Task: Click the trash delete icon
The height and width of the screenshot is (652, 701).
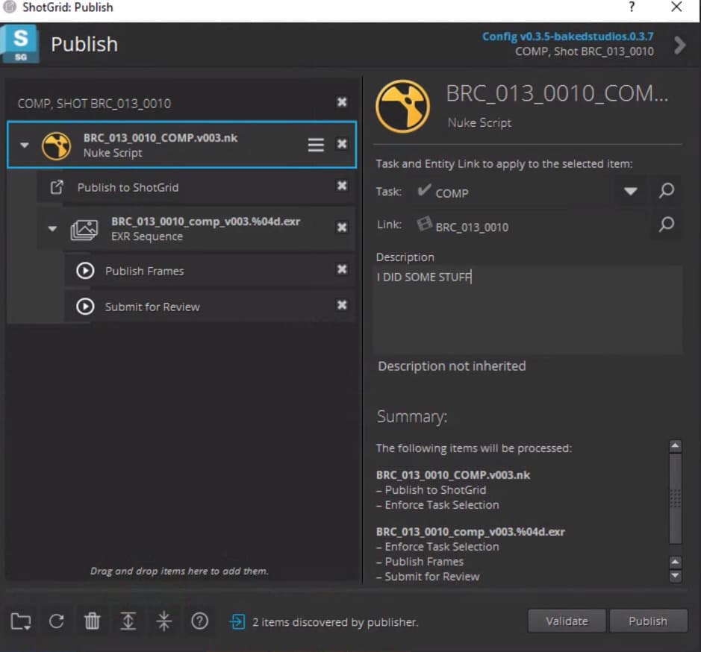Action: pos(92,621)
